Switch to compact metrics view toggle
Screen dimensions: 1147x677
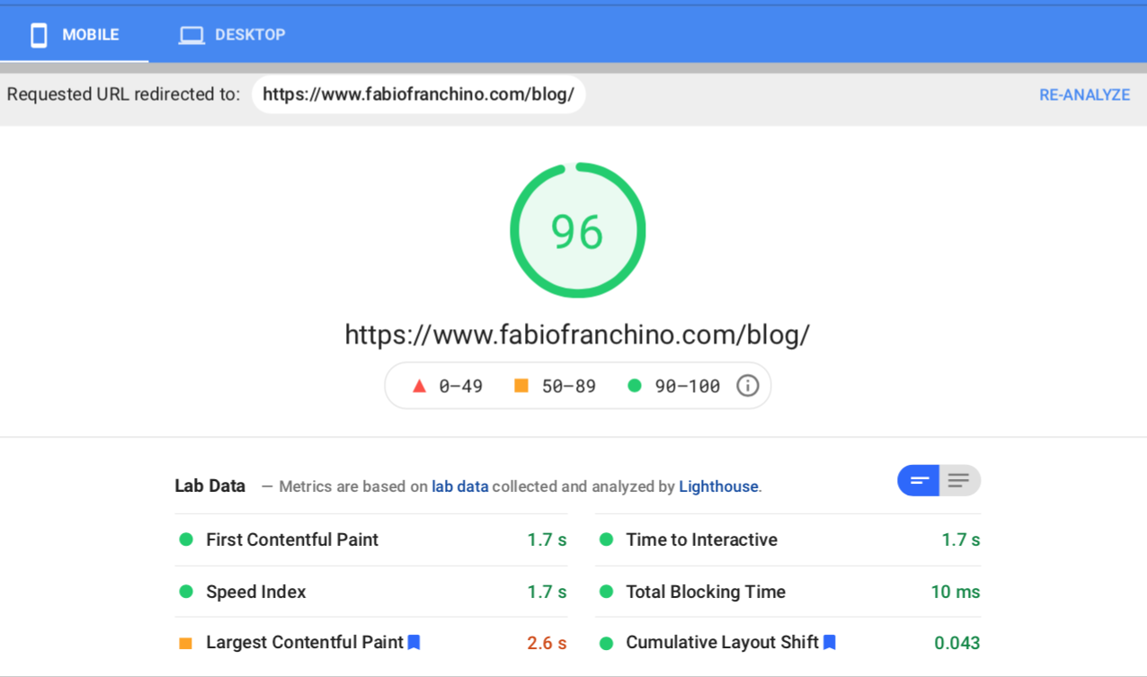tap(919, 481)
